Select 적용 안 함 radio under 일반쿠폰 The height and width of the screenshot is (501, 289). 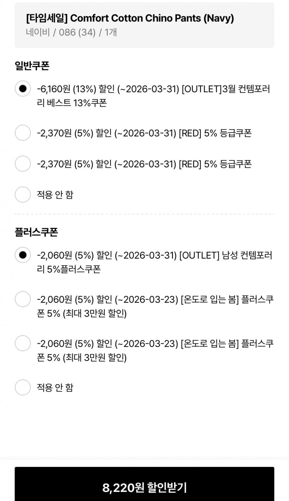tap(23, 195)
